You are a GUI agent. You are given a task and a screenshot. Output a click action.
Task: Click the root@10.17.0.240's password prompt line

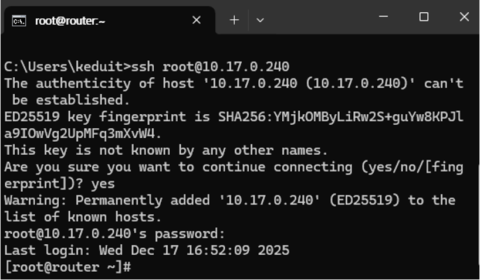[x=115, y=234]
